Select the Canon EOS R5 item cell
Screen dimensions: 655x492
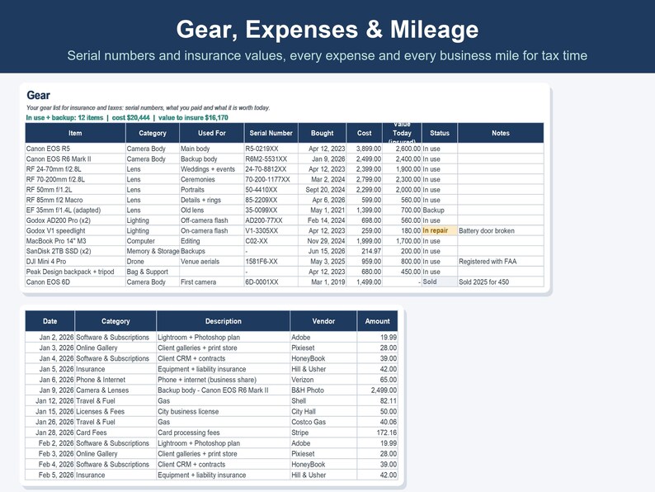point(75,149)
